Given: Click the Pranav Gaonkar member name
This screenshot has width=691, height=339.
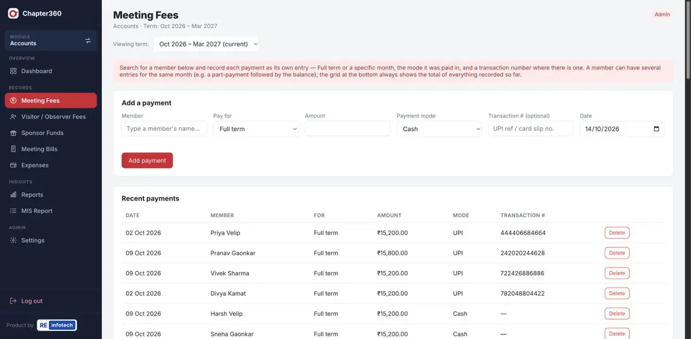Looking at the screenshot, I should pos(233,253).
